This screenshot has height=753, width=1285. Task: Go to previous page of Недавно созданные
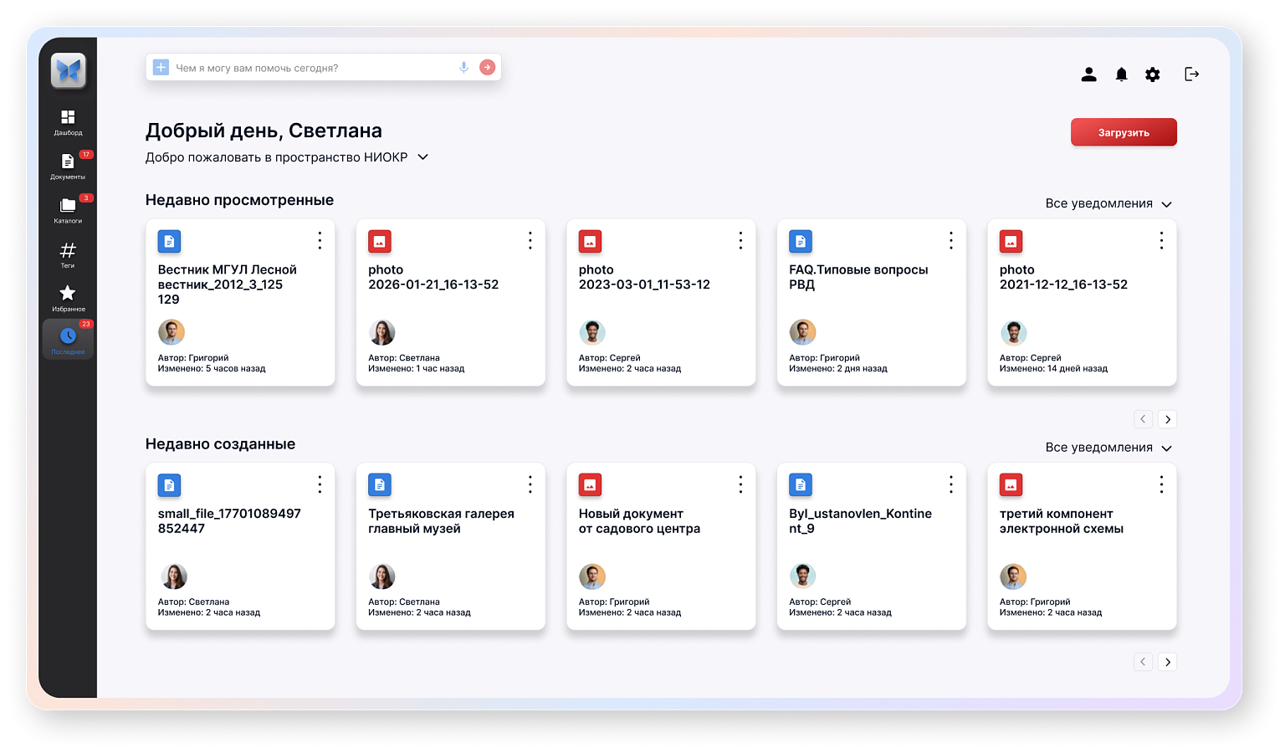pyautogui.click(x=1143, y=662)
